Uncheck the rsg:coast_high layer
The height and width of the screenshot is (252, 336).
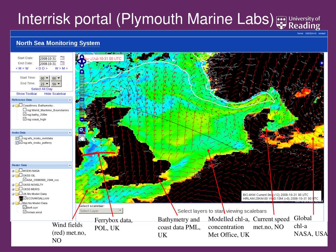click(25, 119)
